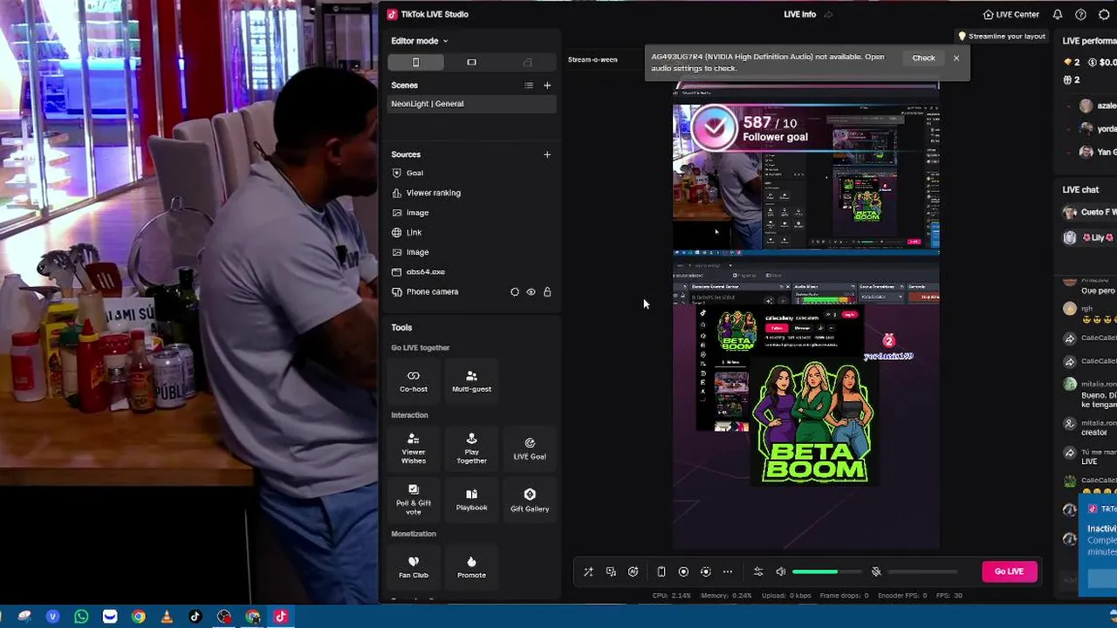Screen dimensions: 1117x628
Task: Open Promote tool
Action: tap(471, 567)
